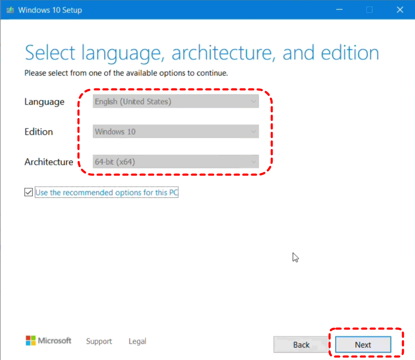The width and height of the screenshot is (415, 360).
Task: Click the 'Windows 10 Setup' title text
Action: click(50, 10)
